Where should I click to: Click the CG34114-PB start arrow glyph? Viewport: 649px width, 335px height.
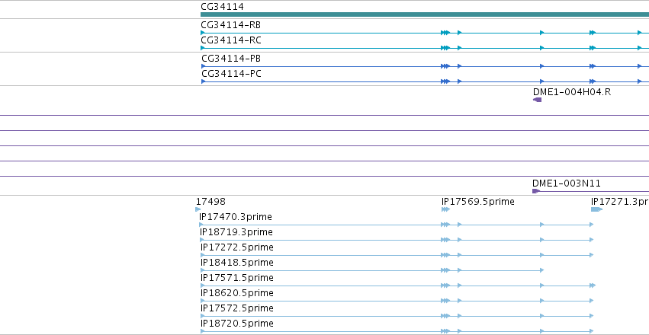[x=203, y=66]
